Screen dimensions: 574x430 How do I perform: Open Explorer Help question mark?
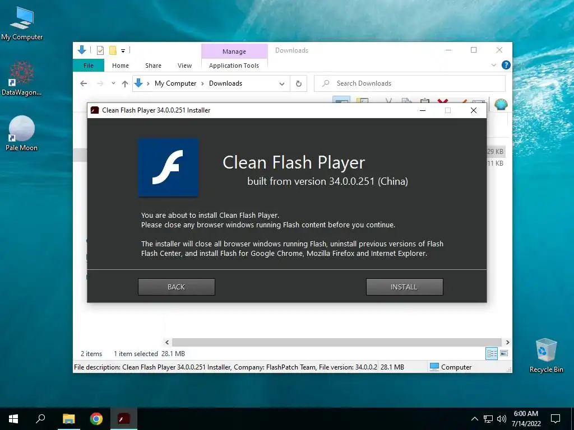[x=506, y=65]
